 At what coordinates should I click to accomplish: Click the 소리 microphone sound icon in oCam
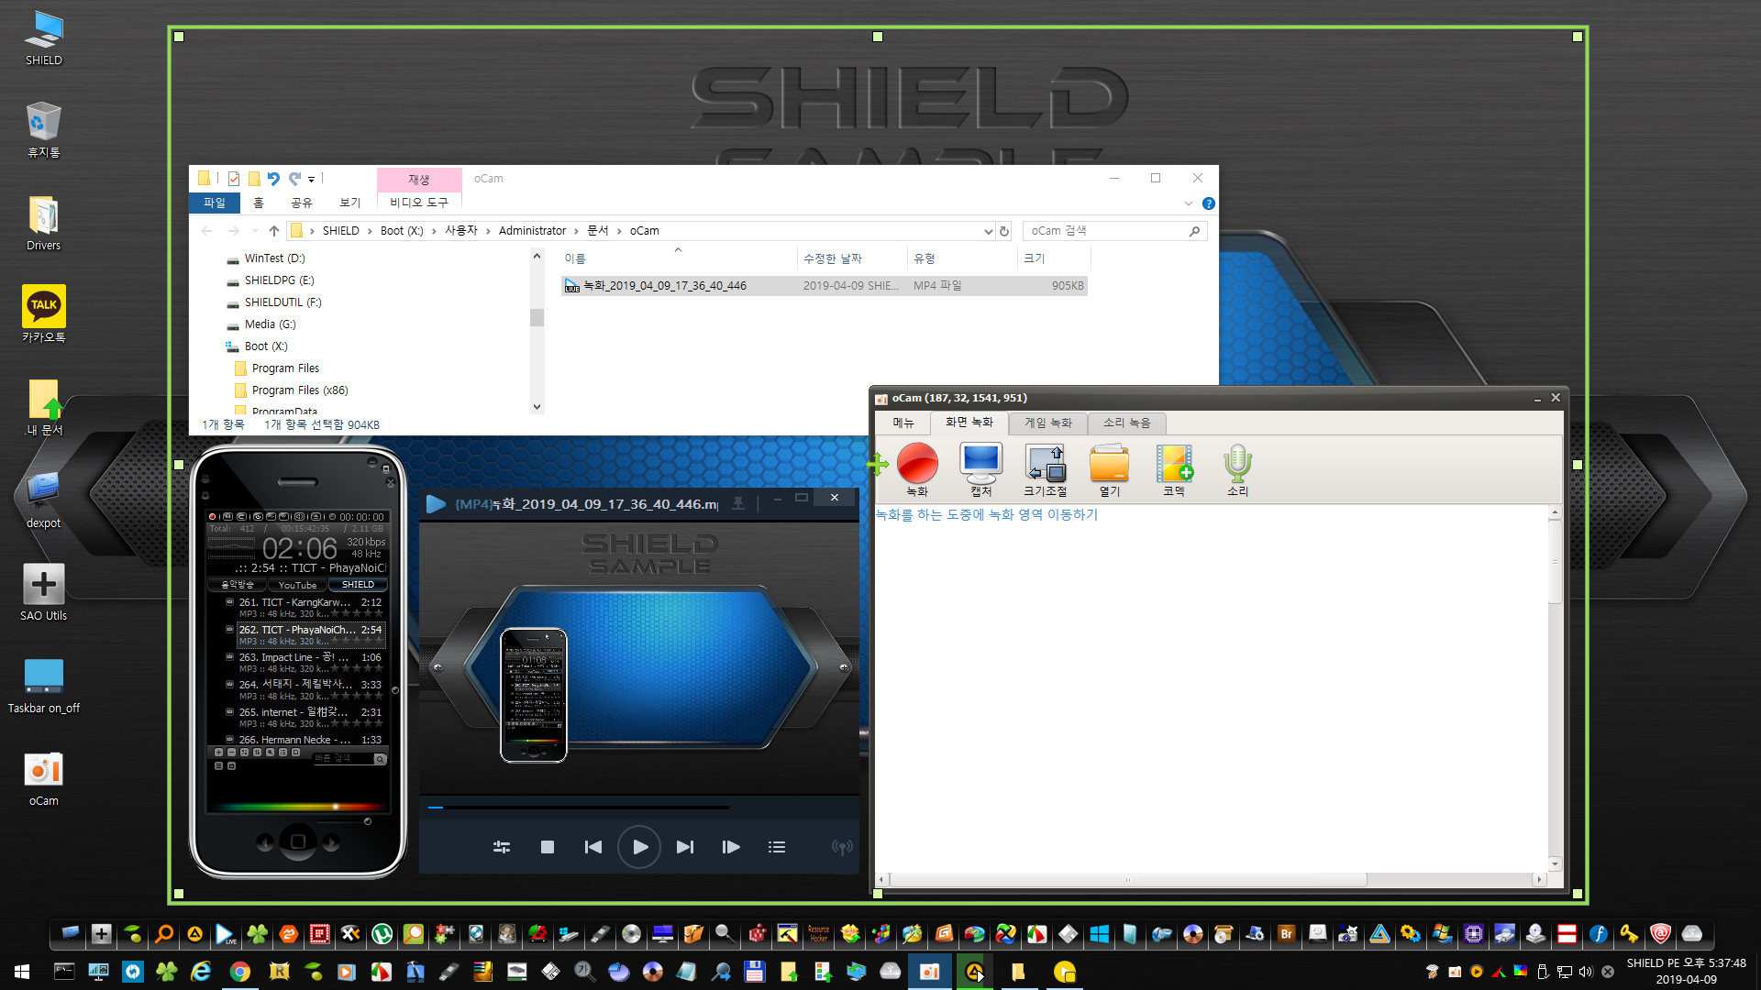[x=1237, y=469]
